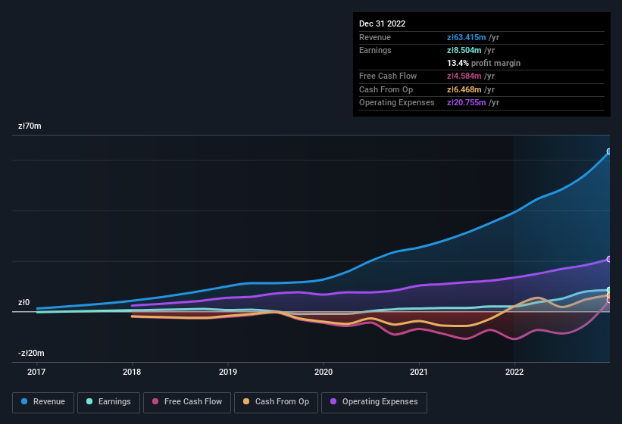Select the 2021 x-axis label
Image resolution: width=622 pixels, height=424 pixels.
coord(419,372)
